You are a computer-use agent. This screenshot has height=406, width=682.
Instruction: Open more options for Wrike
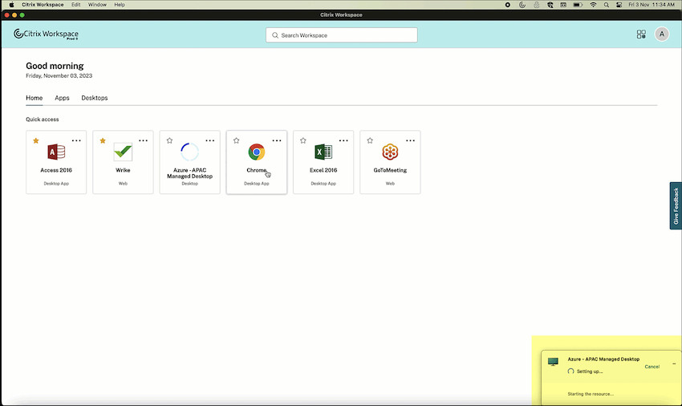pyautogui.click(x=143, y=140)
